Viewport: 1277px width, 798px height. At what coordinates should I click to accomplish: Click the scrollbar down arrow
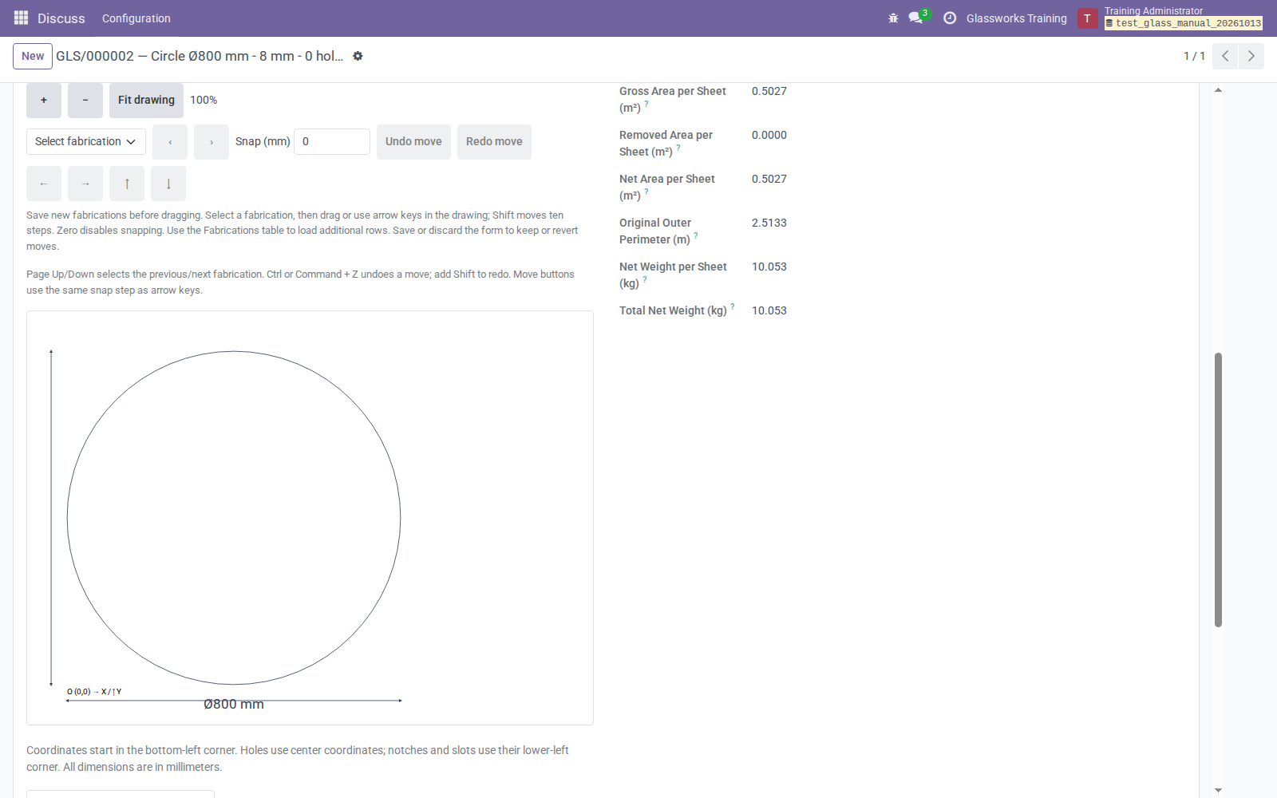[1218, 790]
